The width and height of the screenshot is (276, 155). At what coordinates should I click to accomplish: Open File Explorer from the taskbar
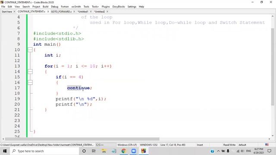coord(104,151)
